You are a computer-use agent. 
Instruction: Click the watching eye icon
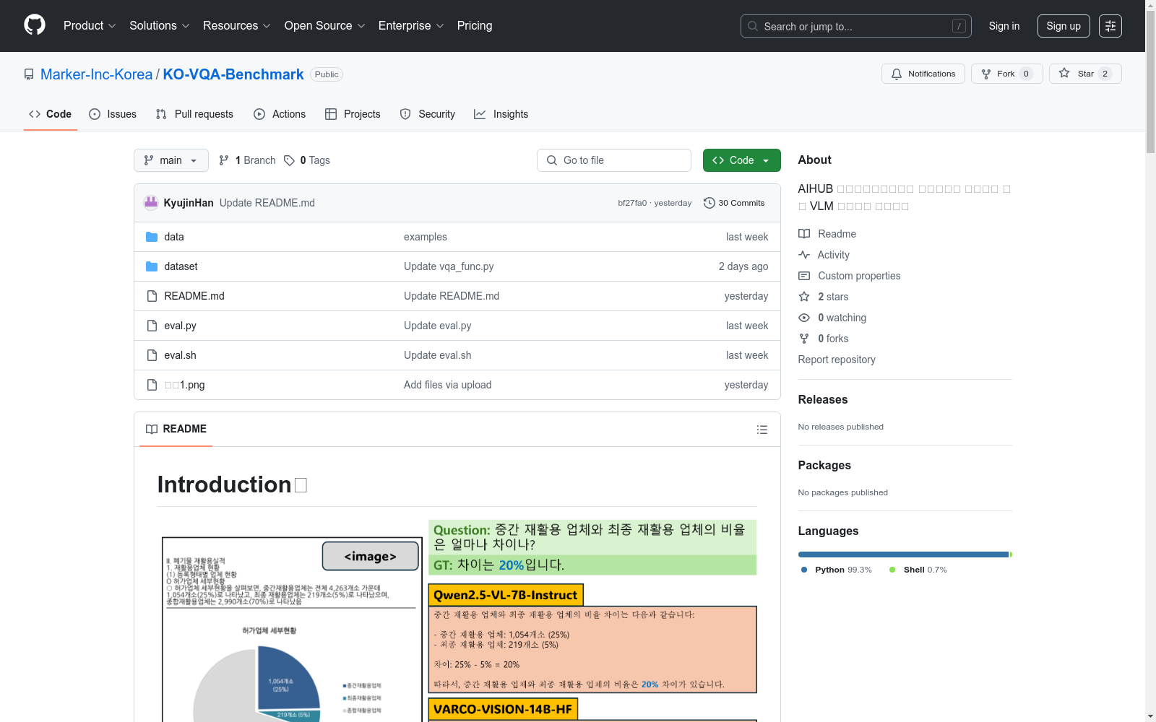(804, 318)
